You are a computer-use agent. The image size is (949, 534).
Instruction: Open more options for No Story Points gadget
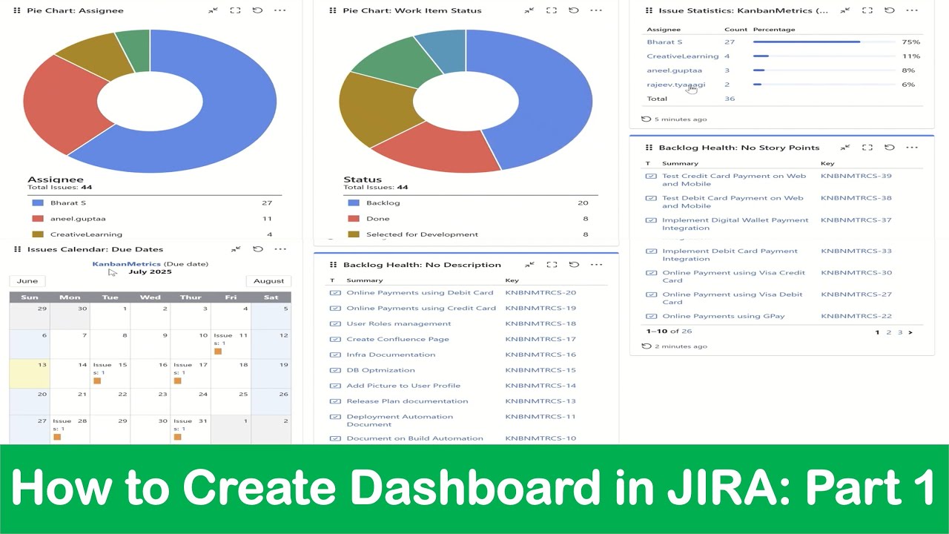pos(912,148)
